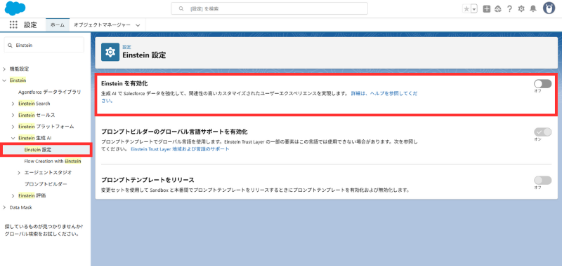562x266 pixels.
Task: Collapse the Einstein 生成 AI node
Action: pos(13,138)
